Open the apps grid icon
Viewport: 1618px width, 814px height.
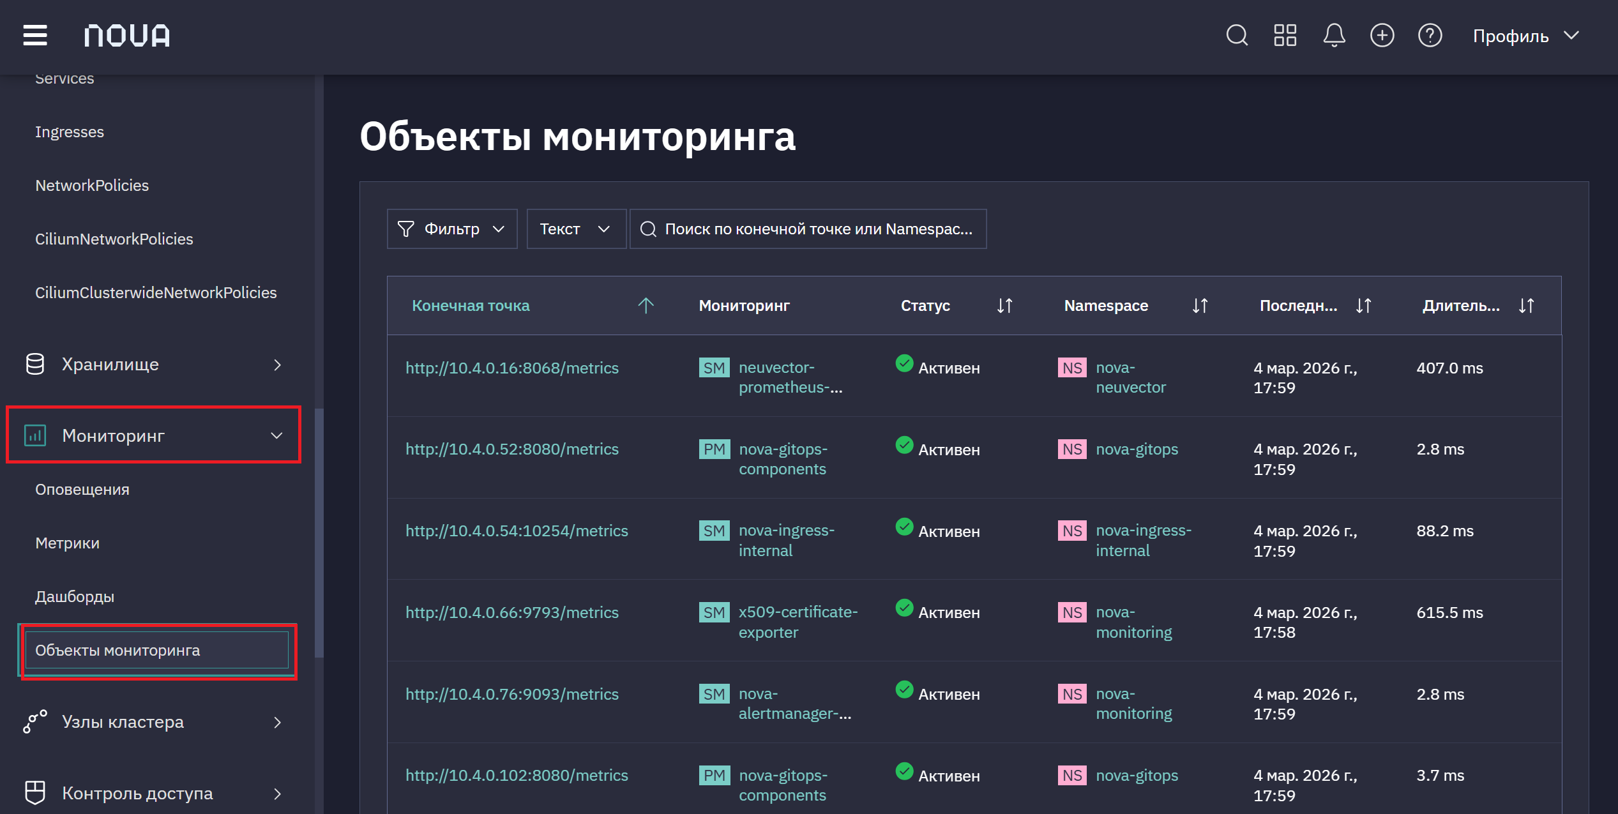(1285, 35)
